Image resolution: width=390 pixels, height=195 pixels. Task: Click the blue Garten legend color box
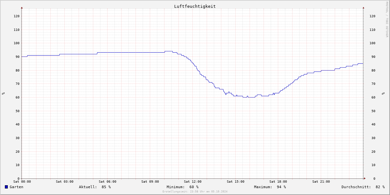point(6,187)
